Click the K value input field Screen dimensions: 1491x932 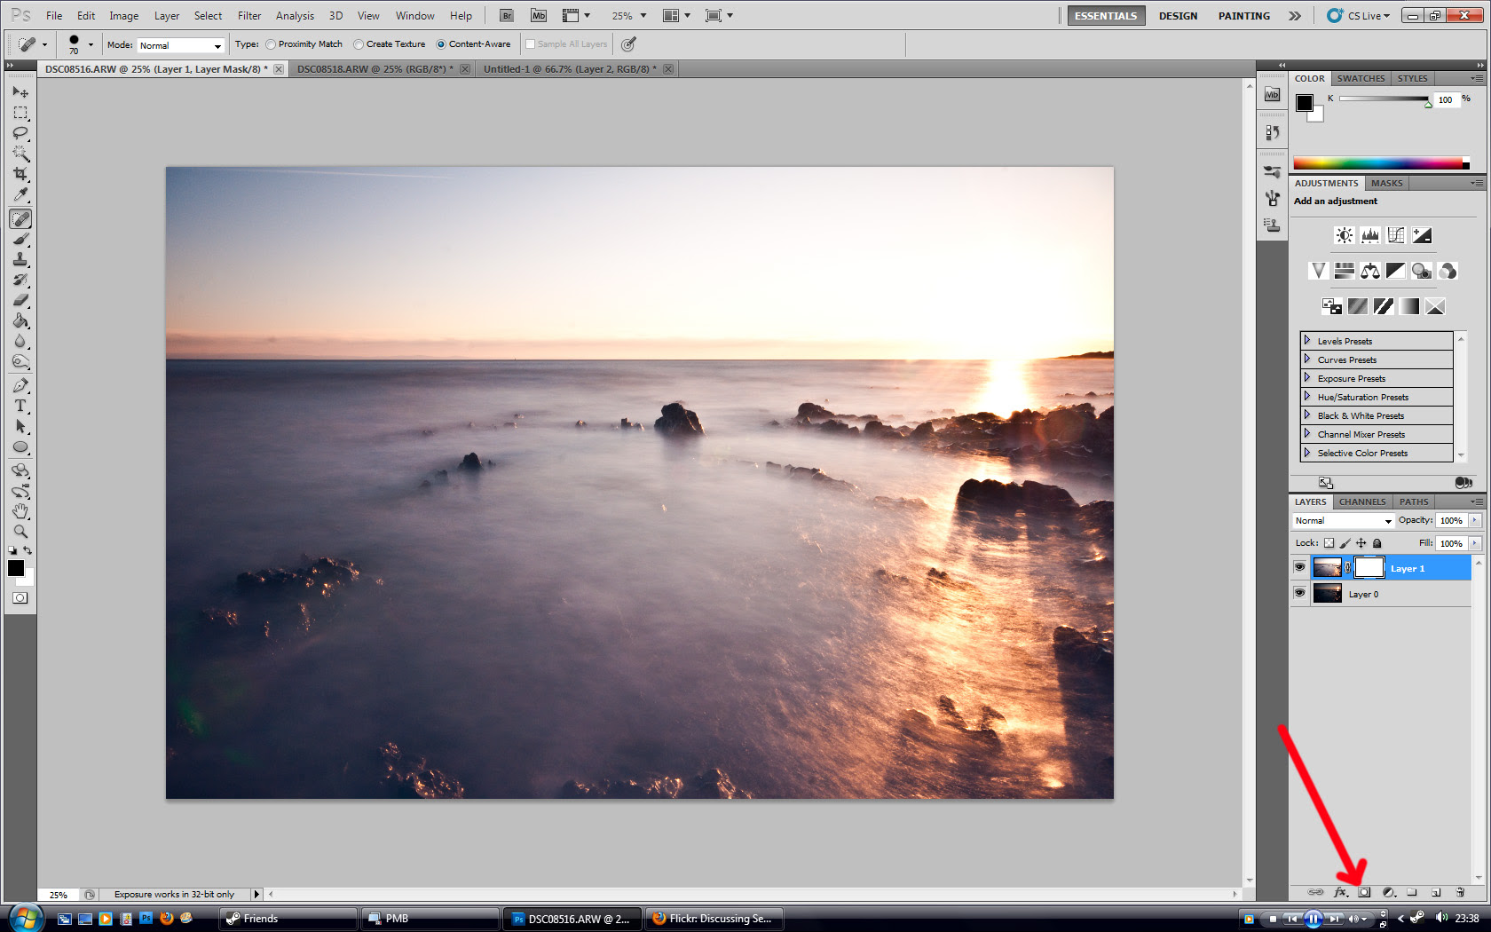coord(1446,99)
